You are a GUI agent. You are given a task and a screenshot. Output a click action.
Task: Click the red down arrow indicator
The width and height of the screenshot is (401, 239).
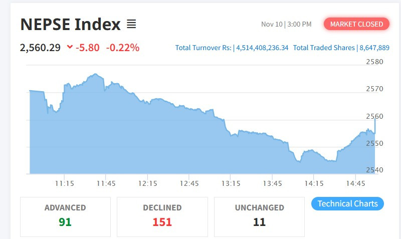69,48
